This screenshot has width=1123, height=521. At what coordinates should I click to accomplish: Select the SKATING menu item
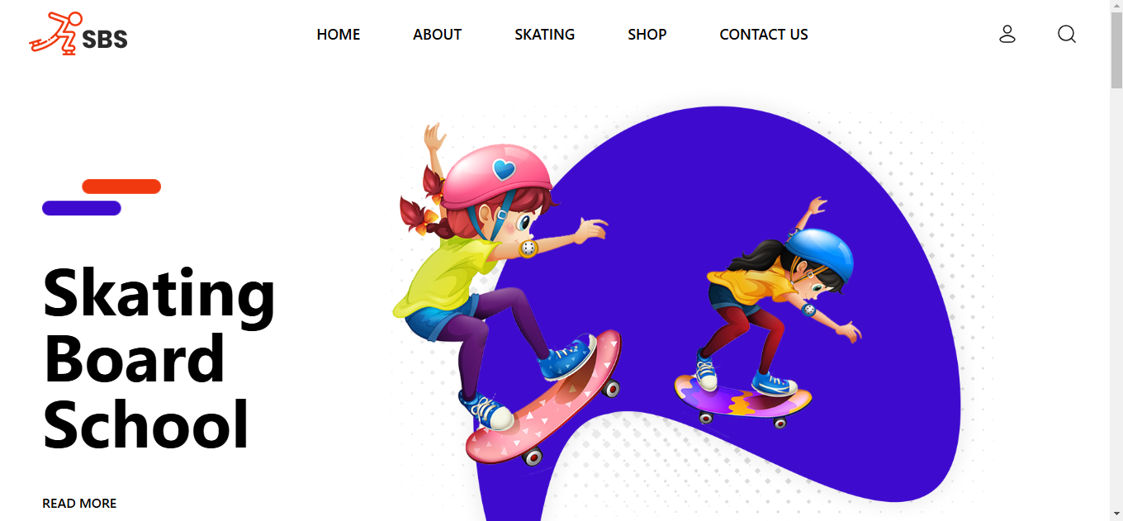(545, 35)
